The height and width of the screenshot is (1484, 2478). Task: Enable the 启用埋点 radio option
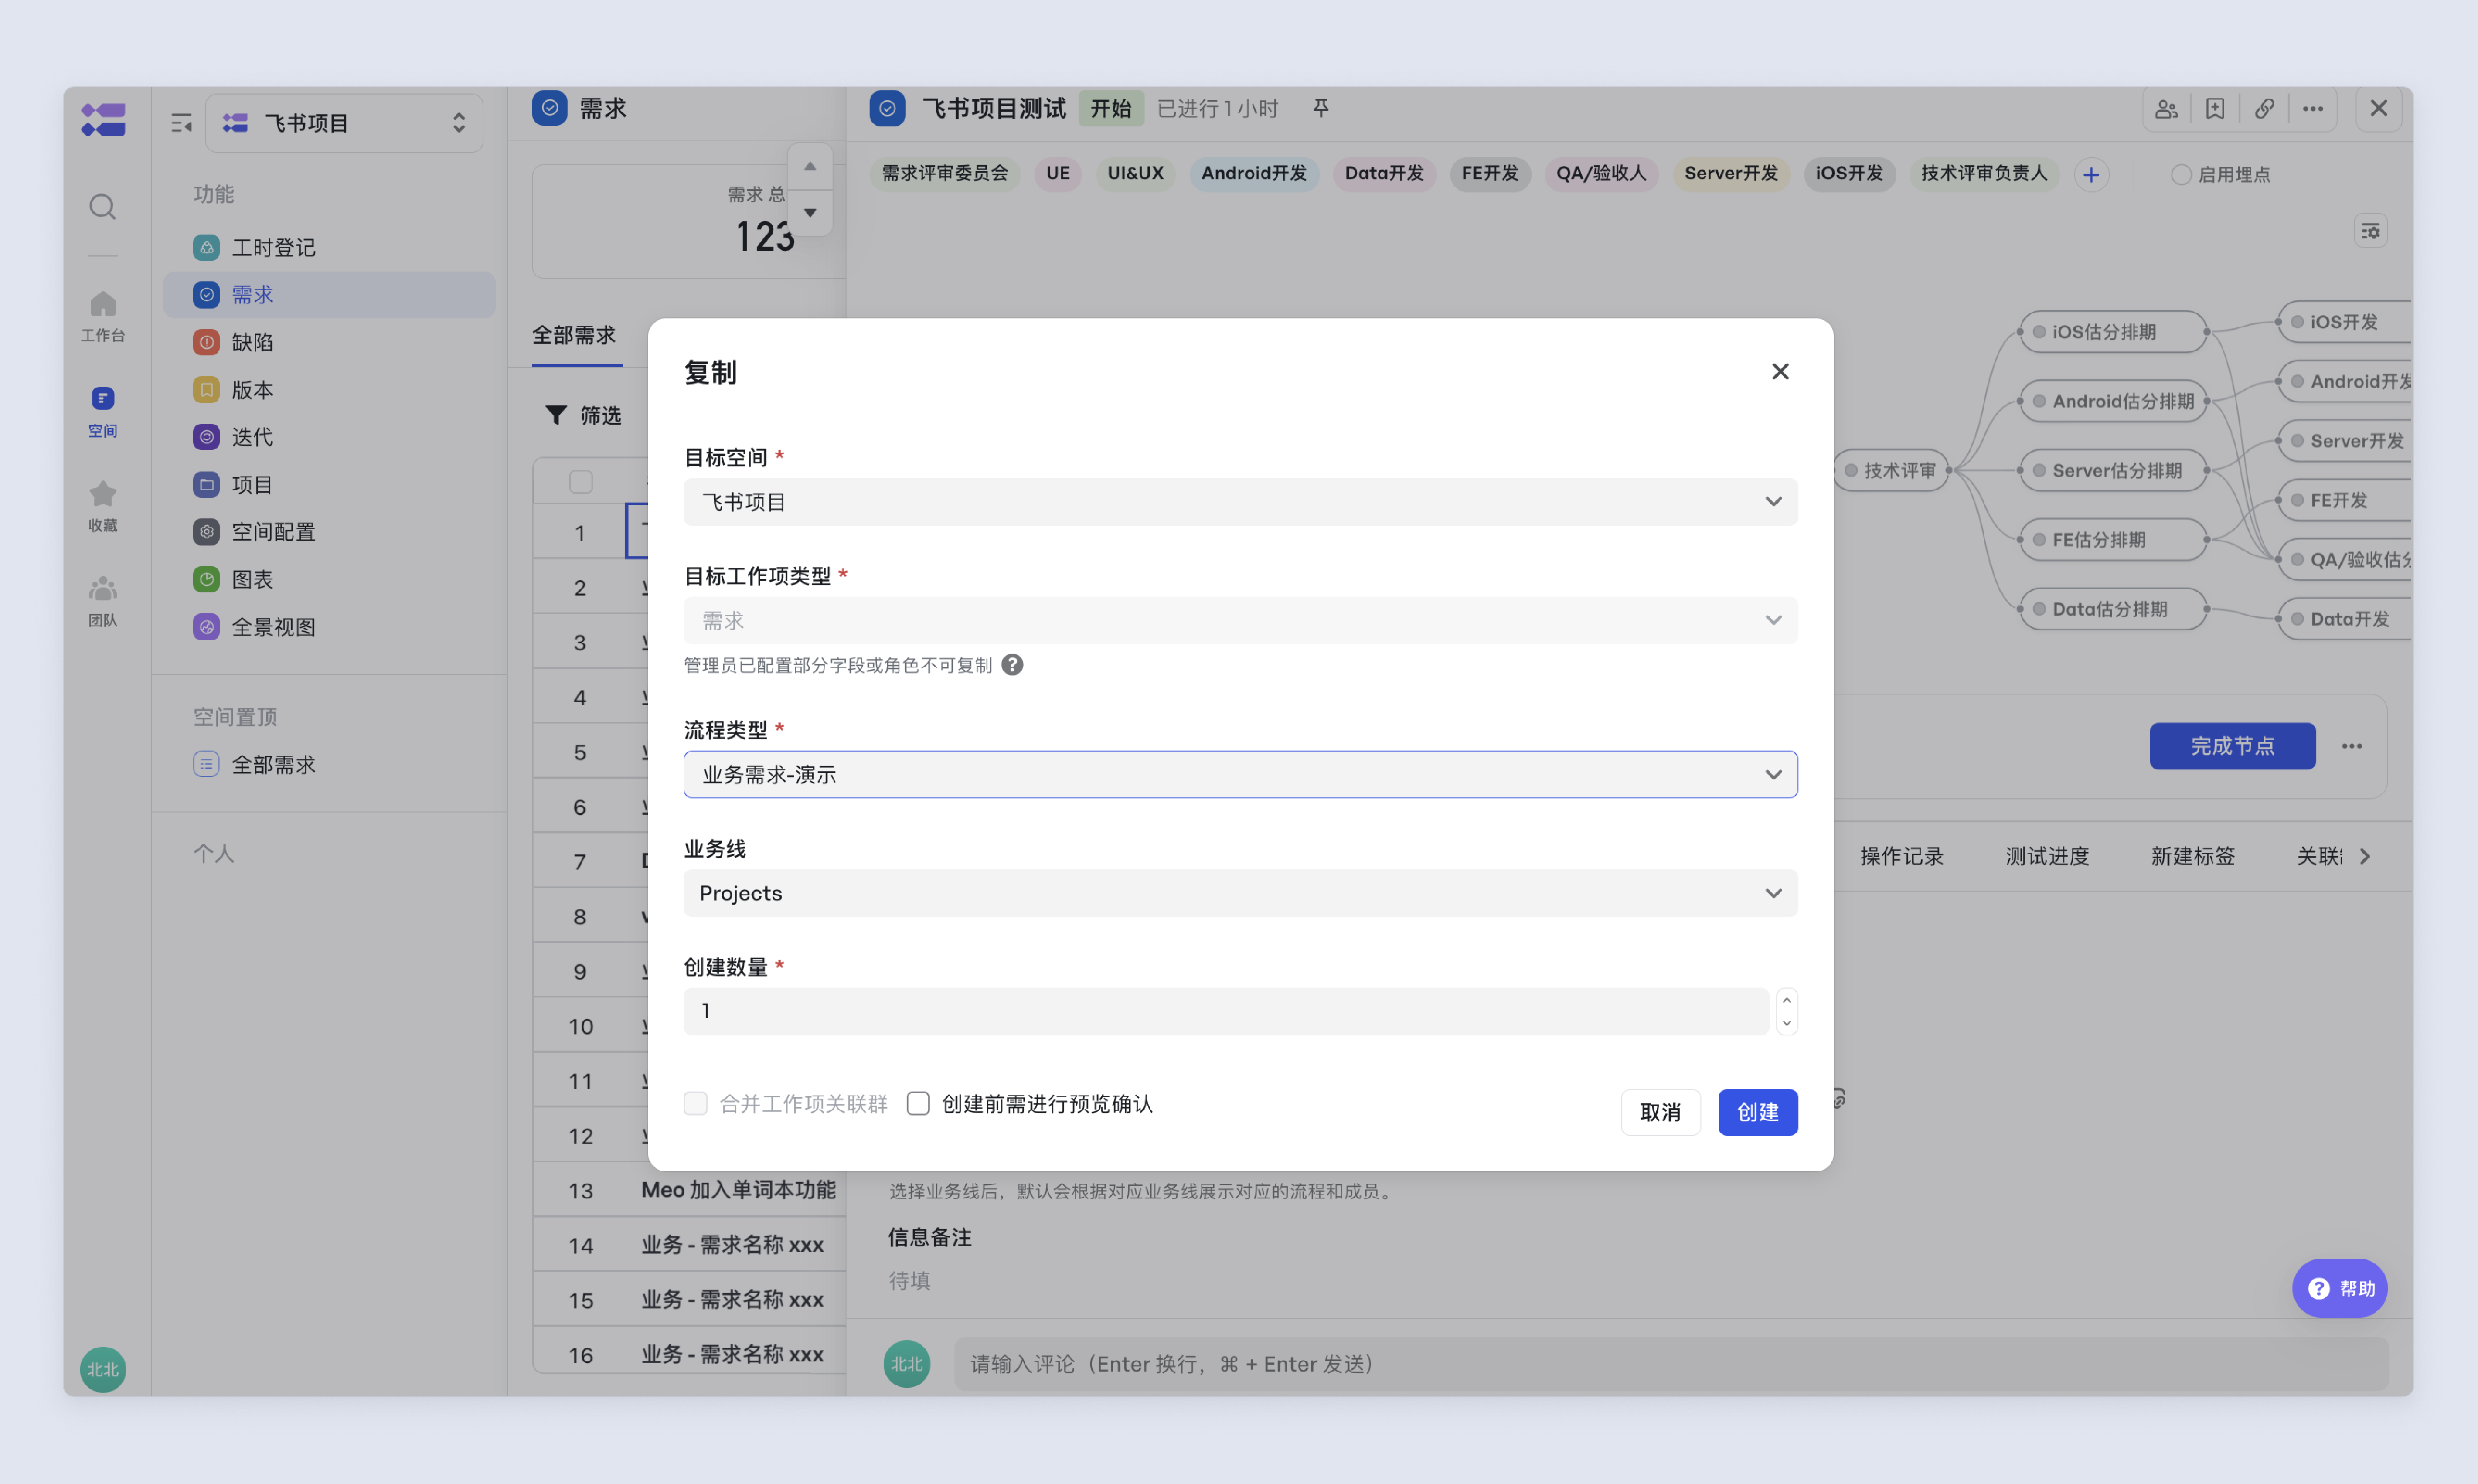(x=2181, y=175)
